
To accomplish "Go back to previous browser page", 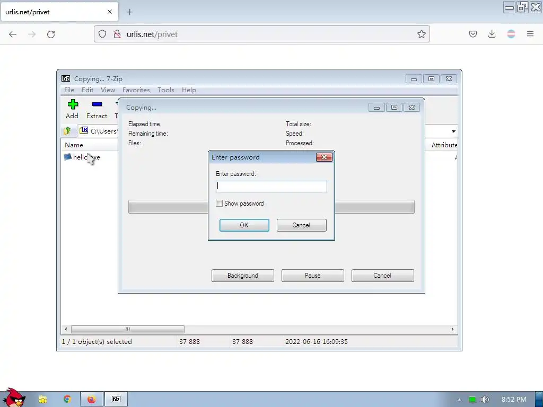I will click(13, 34).
